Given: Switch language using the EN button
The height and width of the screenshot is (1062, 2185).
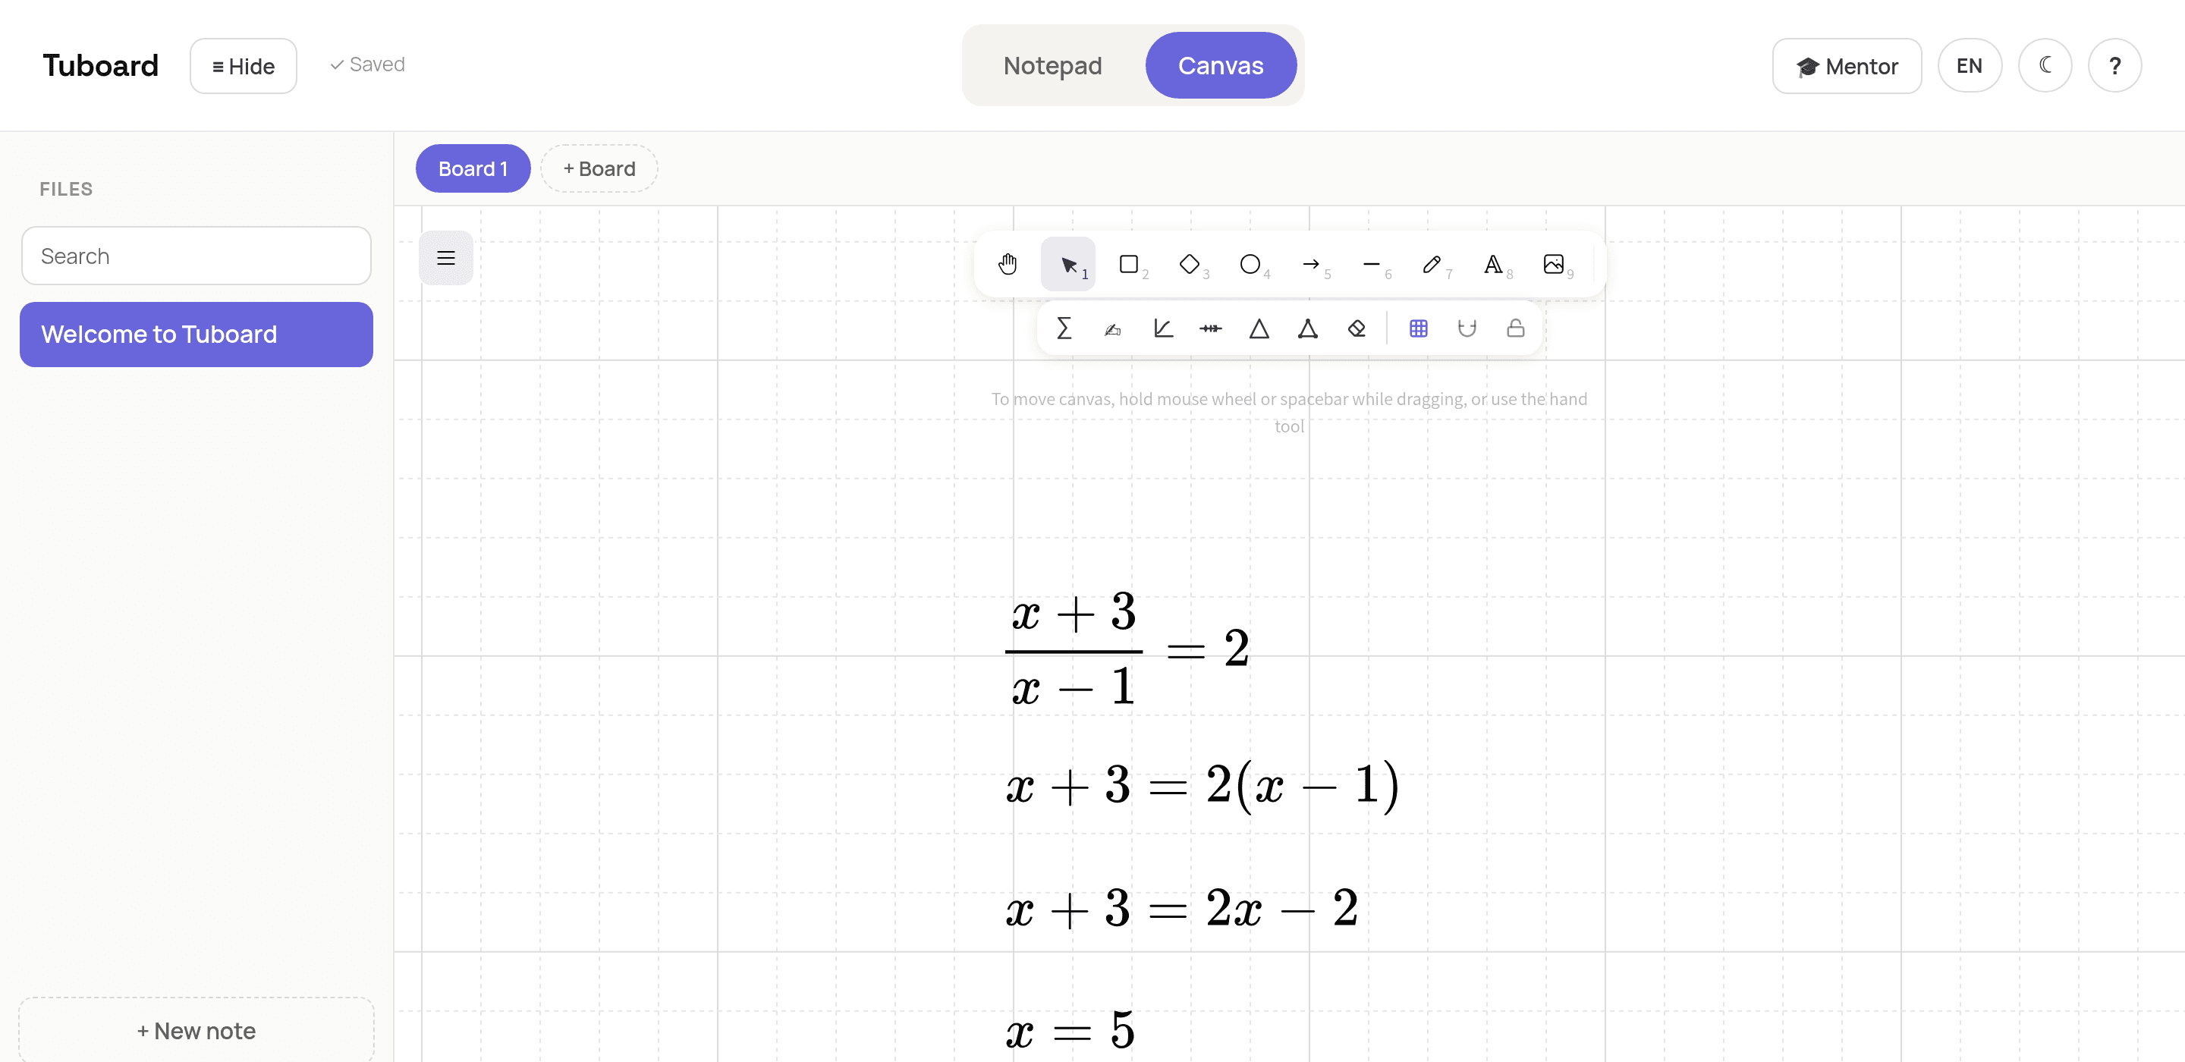Looking at the screenshot, I should point(1970,65).
